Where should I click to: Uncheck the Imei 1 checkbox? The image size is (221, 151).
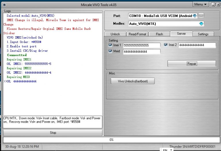point(110,45)
